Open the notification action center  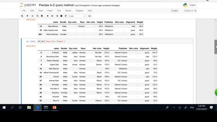[211, 107]
